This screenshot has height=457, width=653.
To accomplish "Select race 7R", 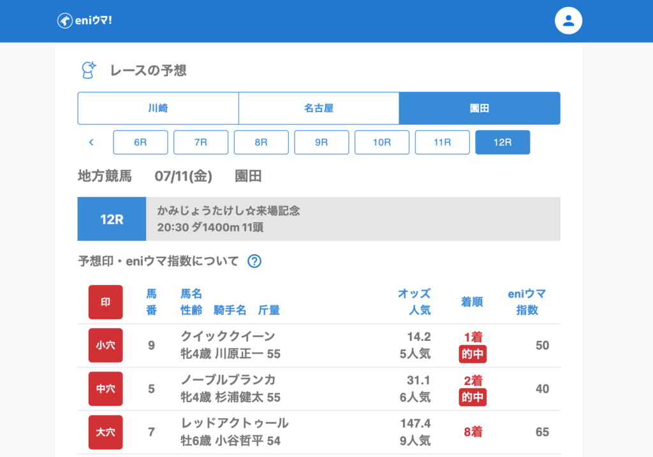I will [x=201, y=142].
